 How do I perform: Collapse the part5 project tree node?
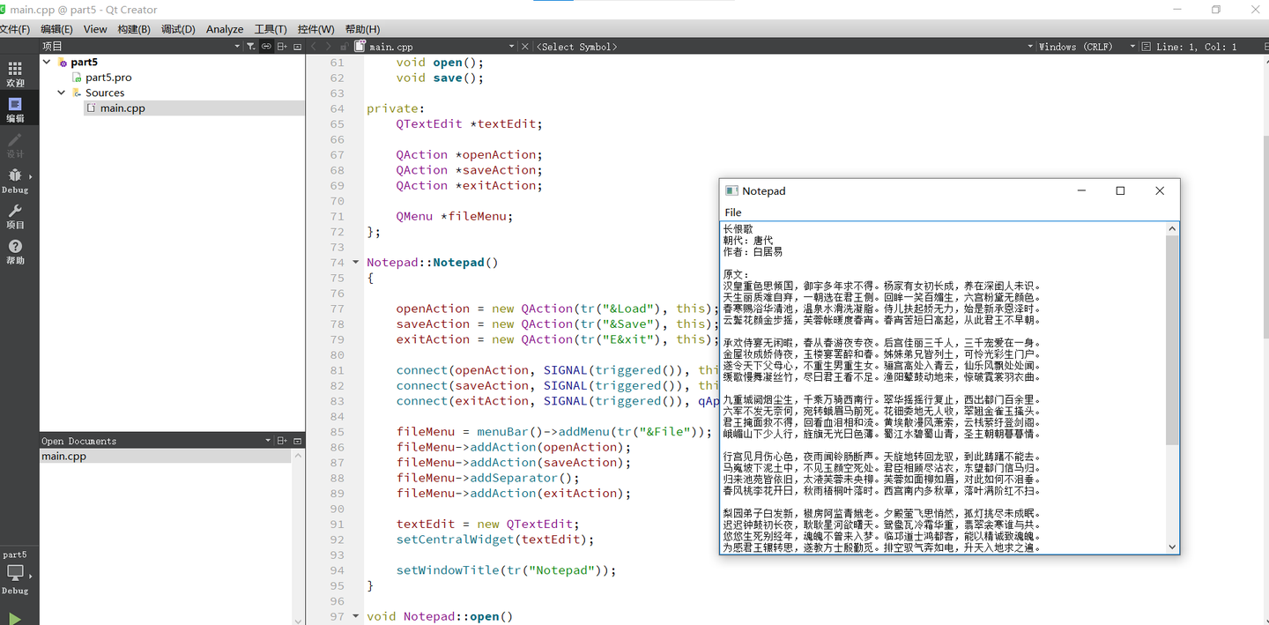pyautogui.click(x=47, y=63)
